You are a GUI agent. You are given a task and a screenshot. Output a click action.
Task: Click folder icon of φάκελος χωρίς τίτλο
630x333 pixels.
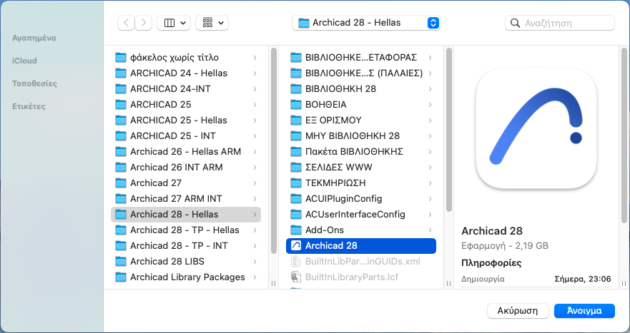tap(121, 58)
